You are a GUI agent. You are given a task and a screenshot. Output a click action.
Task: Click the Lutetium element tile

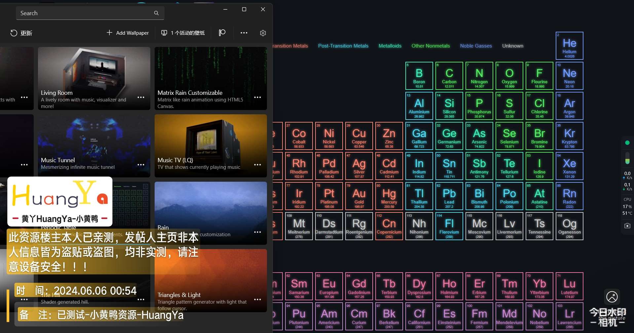point(570,286)
